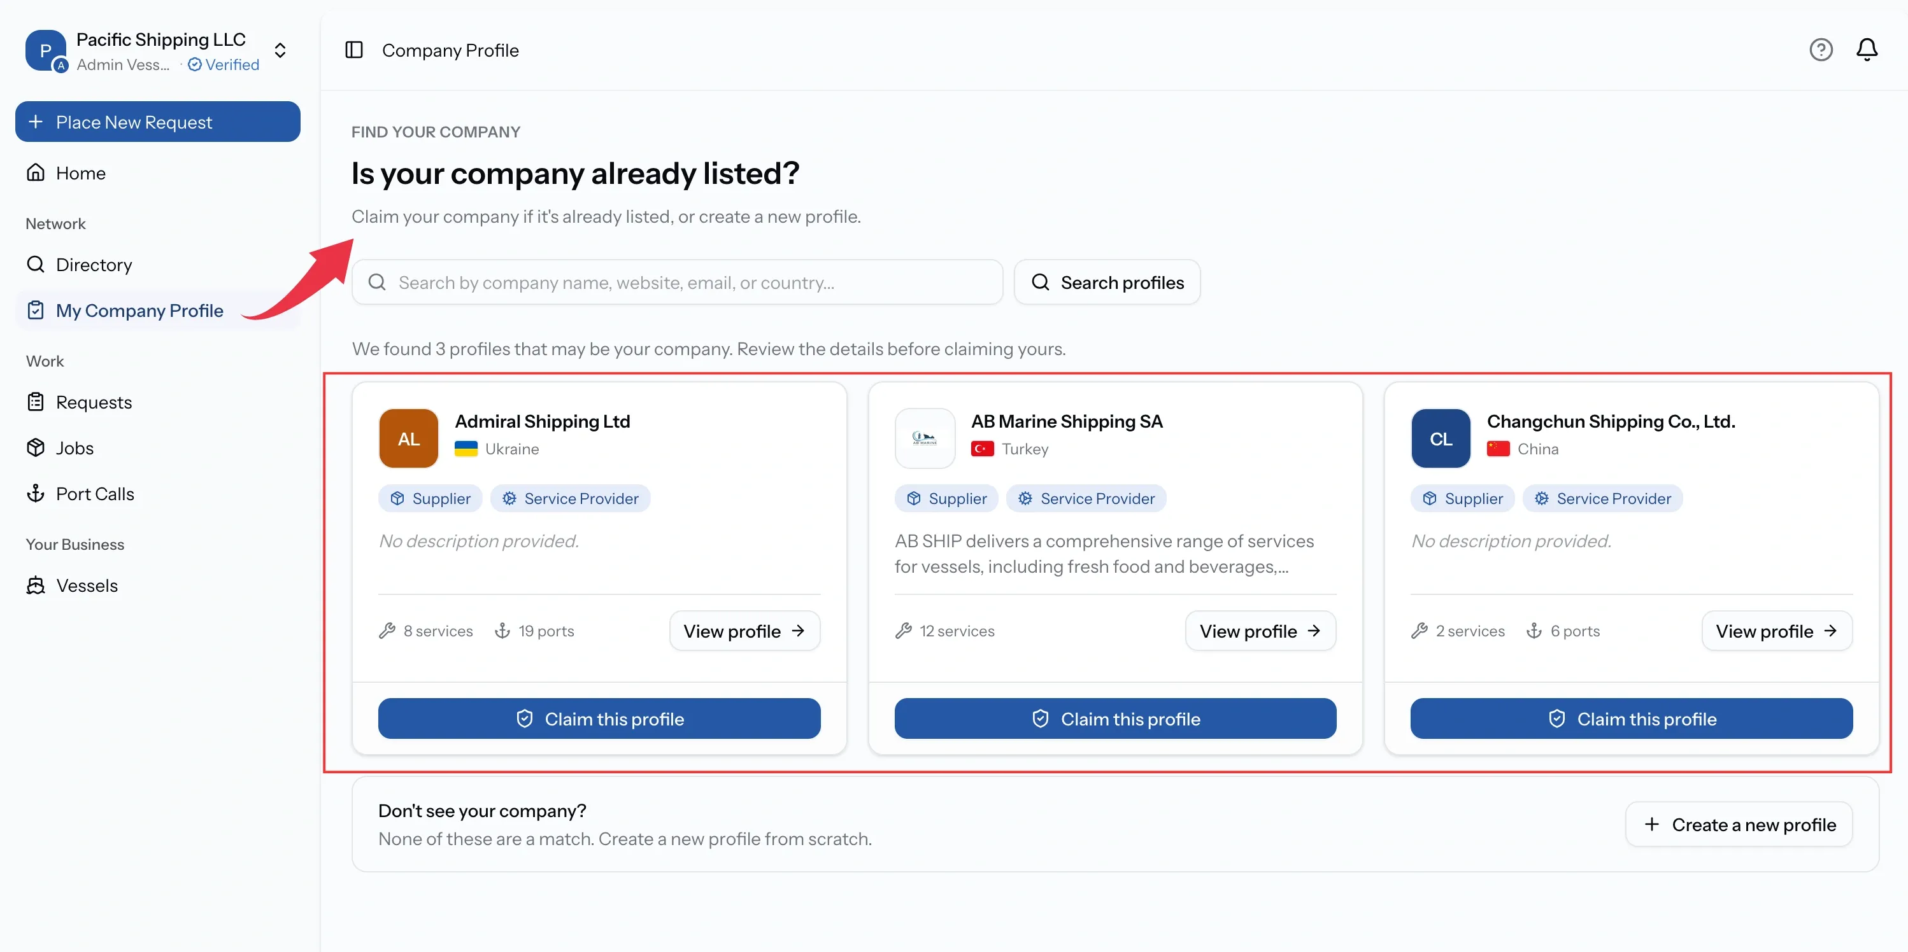Click Supplier tag on AB Marine card
The height and width of the screenshot is (952, 1908).
[x=946, y=498]
